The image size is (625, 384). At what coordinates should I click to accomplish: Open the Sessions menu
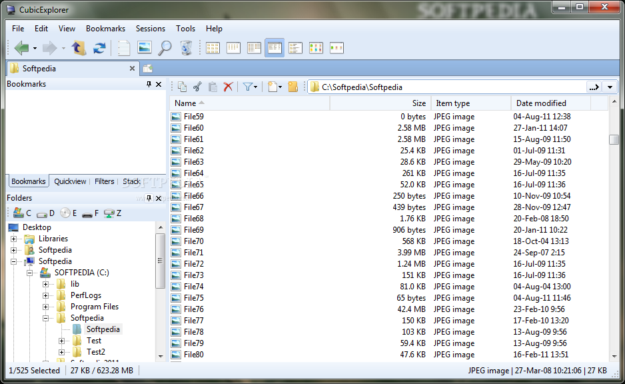pos(151,29)
